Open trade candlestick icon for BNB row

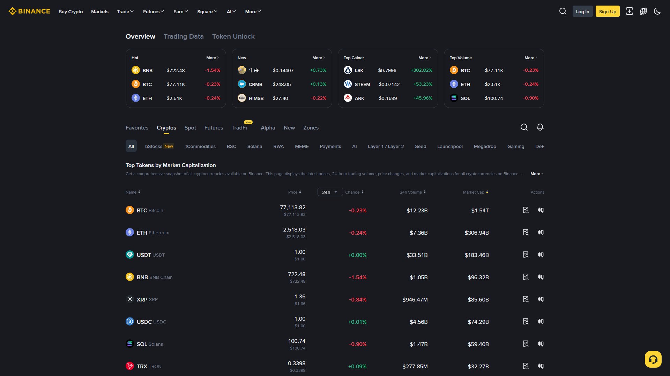541,277
